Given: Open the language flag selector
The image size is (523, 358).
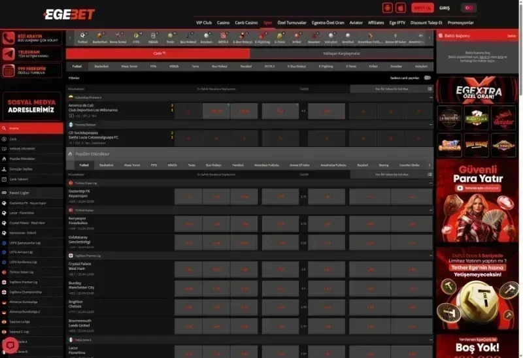Looking at the screenshot, I should (x=469, y=8).
